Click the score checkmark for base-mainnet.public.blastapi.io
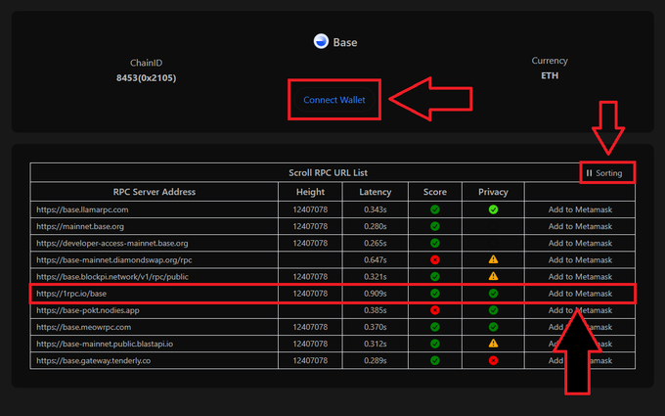 [x=435, y=344]
